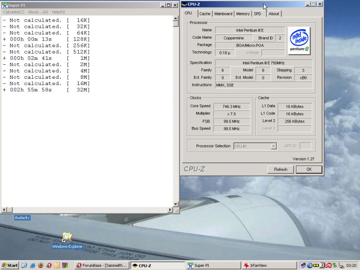Switch to the ForumBase Opera taskbar window
This screenshot has height=270, width=360.
coord(102,265)
